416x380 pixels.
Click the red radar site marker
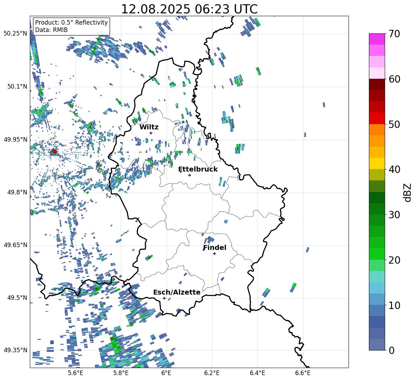(x=54, y=151)
